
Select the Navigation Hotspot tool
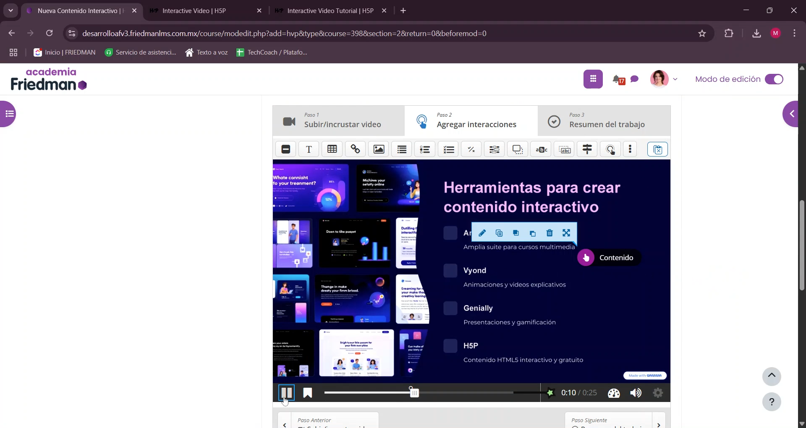610,149
